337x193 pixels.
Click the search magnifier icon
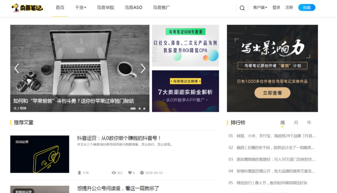pos(242,8)
